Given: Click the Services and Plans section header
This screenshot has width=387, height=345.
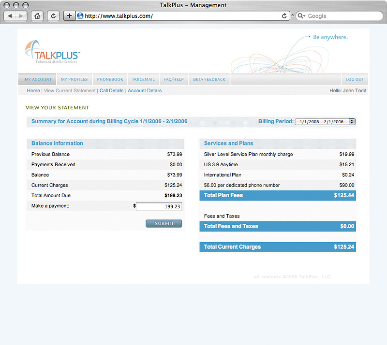Looking at the screenshot, I should [x=228, y=144].
